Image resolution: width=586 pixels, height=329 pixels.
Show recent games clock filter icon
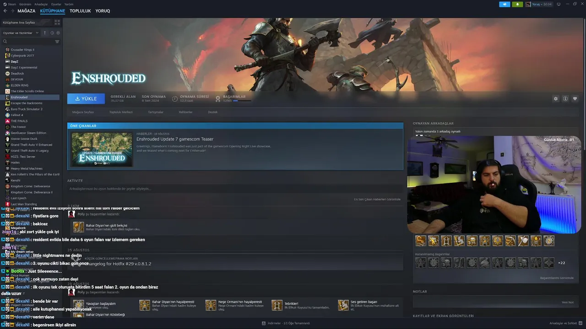tap(52, 33)
